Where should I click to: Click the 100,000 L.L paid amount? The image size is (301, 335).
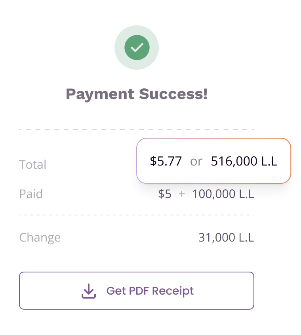point(223,194)
